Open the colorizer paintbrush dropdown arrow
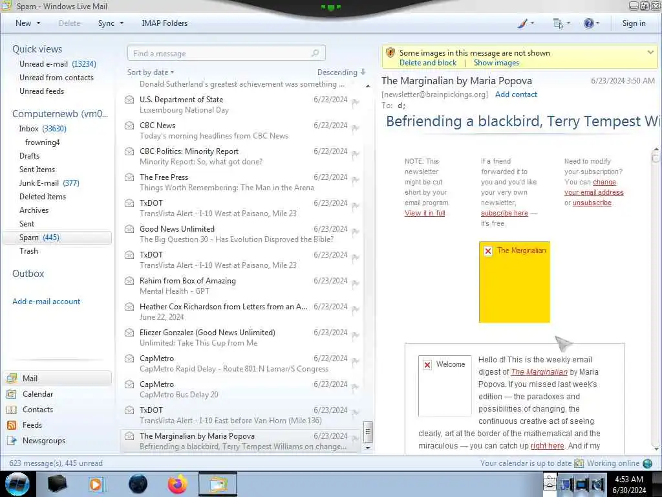The height and width of the screenshot is (497, 662). (532, 23)
